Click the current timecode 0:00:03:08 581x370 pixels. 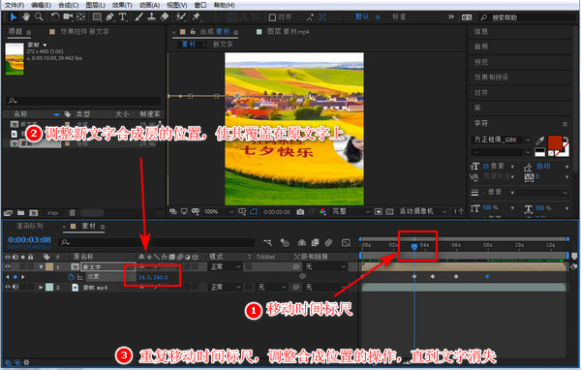(30, 240)
